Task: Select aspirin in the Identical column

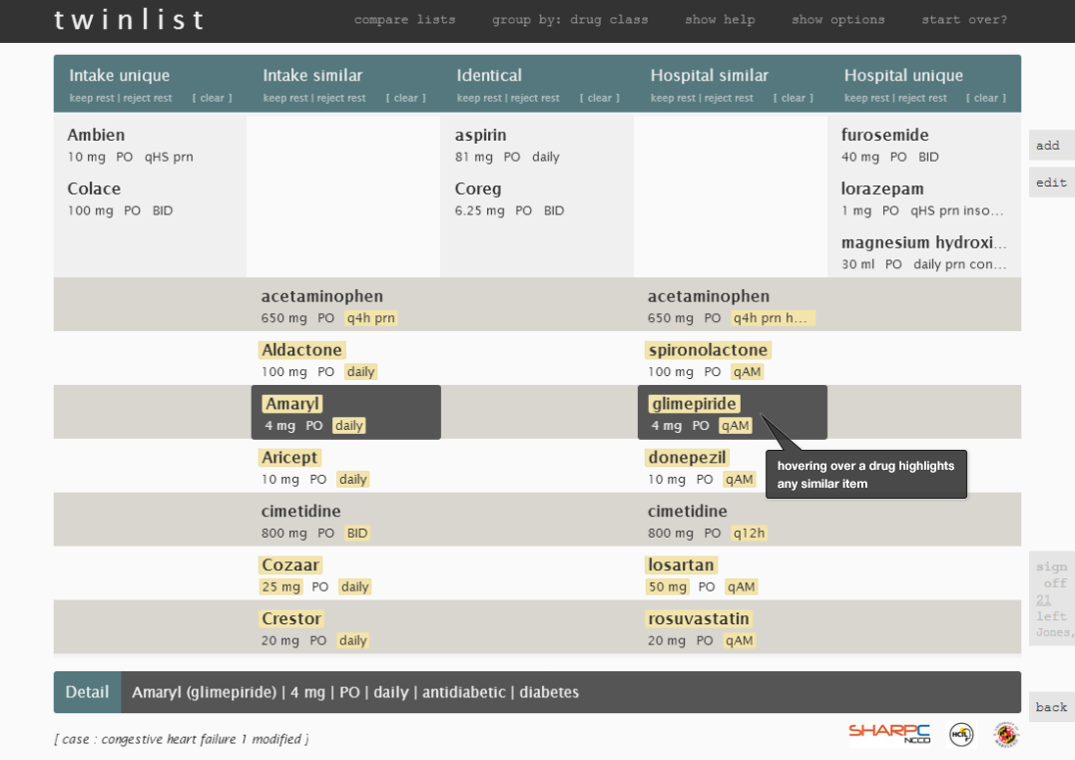Action: (x=480, y=135)
